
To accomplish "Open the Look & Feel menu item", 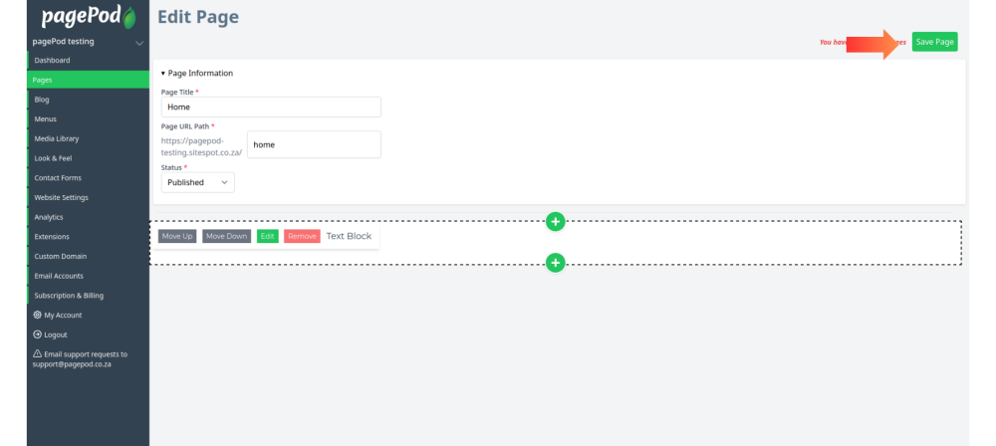I will pos(89,158).
